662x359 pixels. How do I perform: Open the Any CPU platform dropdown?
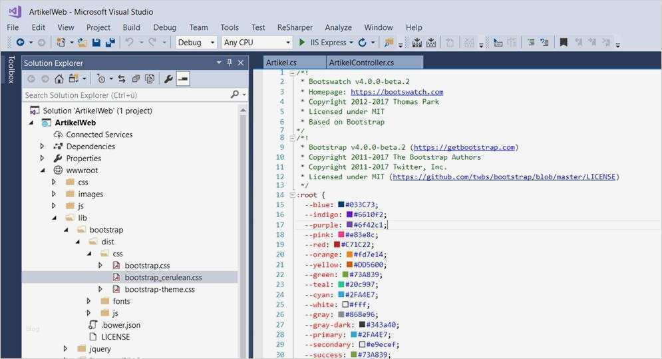click(x=257, y=43)
